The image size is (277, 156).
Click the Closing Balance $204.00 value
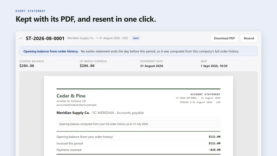click(27, 66)
